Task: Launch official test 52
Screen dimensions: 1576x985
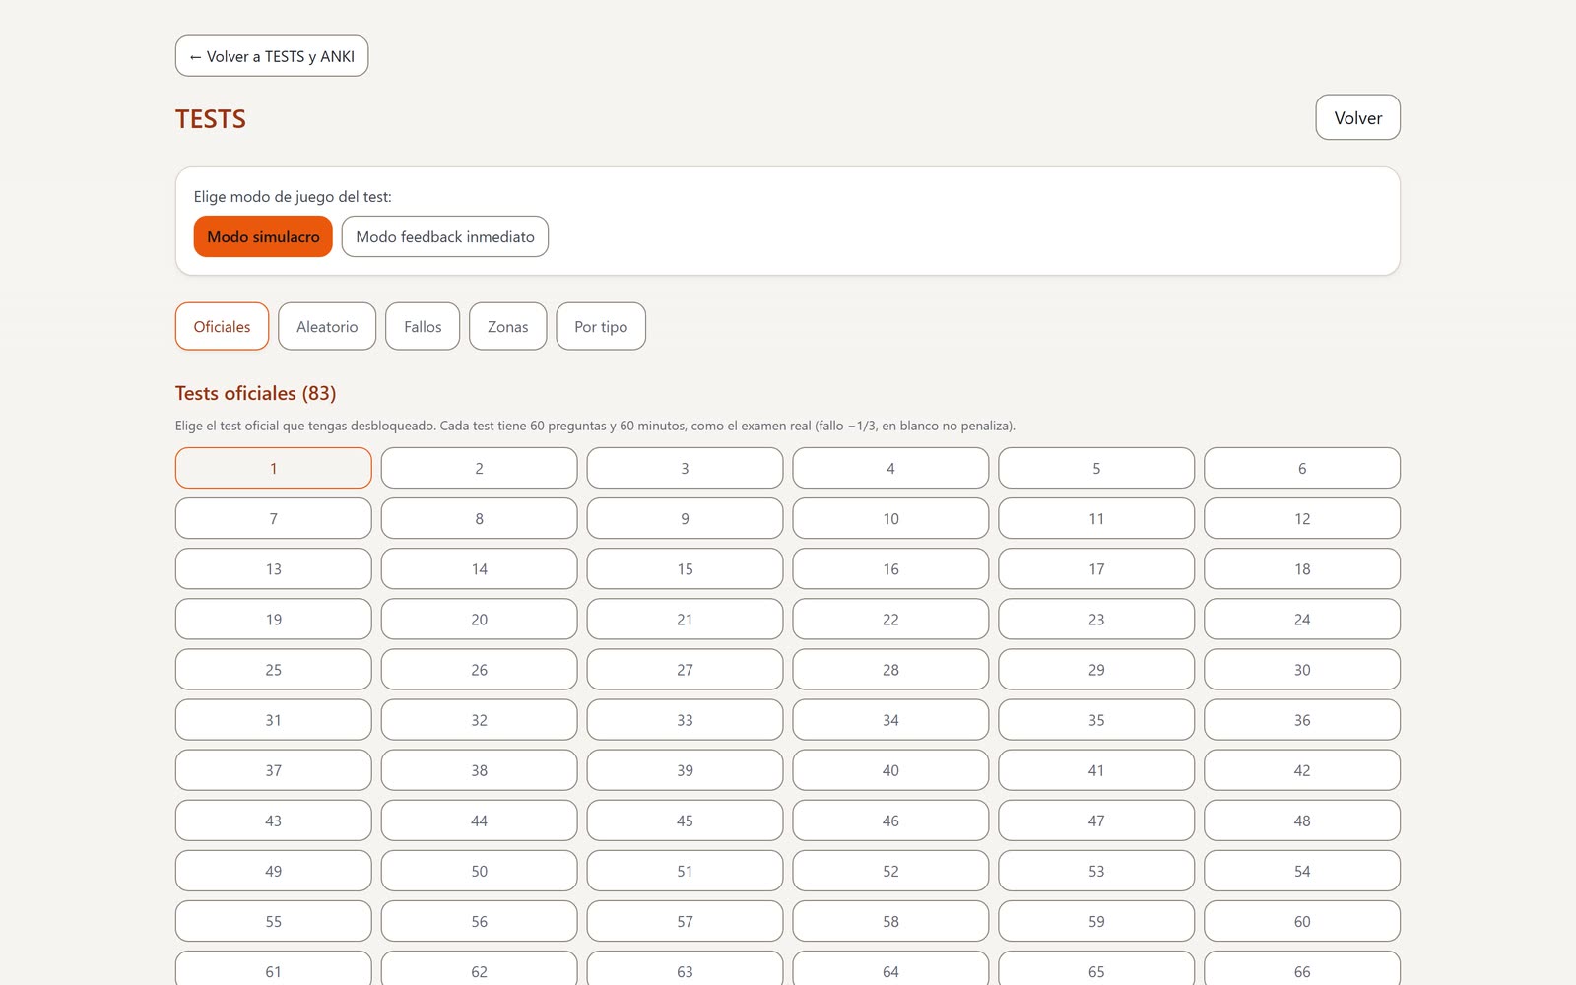Action: pyautogui.click(x=890, y=870)
